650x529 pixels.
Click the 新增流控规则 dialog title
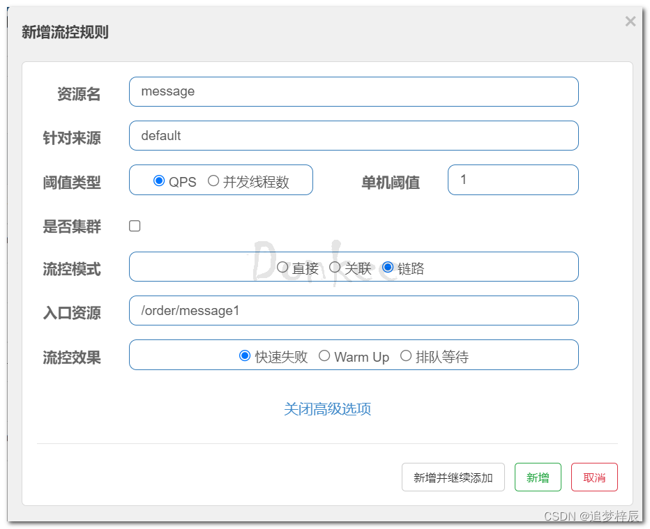point(65,32)
